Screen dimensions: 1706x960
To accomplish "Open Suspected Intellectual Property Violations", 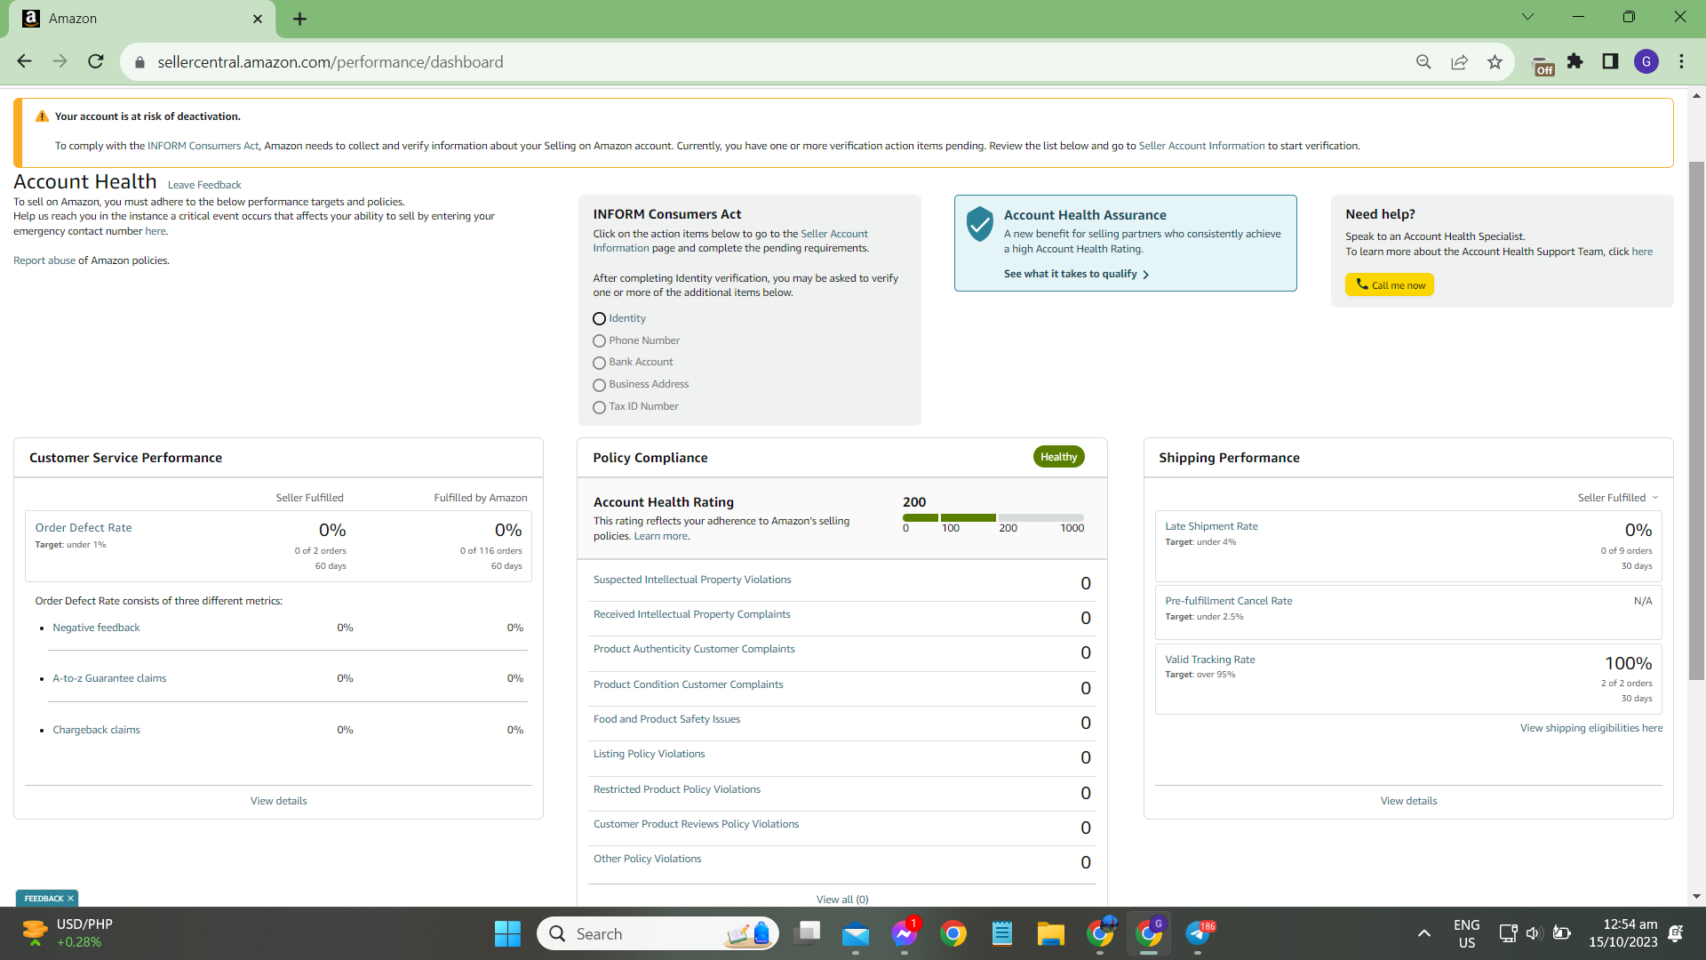I will [692, 580].
